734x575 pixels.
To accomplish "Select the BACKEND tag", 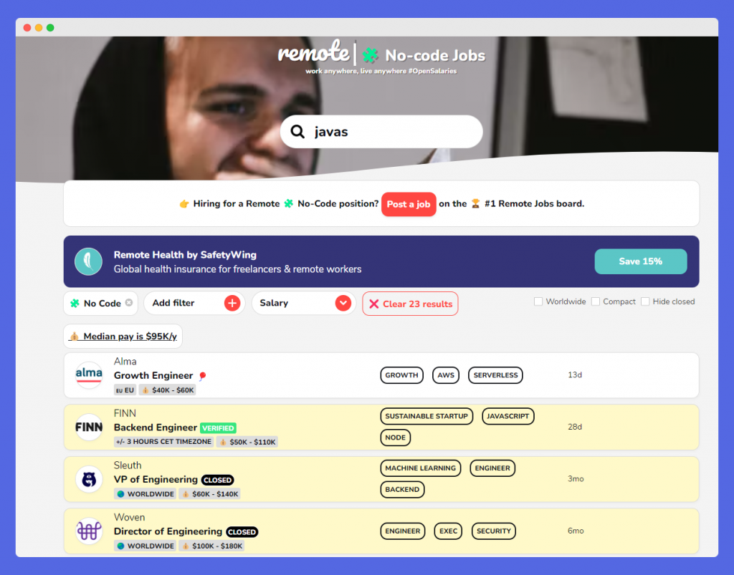I will tap(402, 490).
